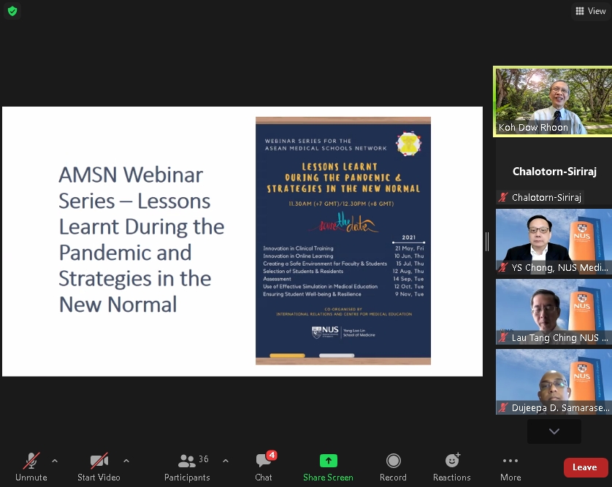Expand the arrow next to Participants

pyautogui.click(x=225, y=461)
